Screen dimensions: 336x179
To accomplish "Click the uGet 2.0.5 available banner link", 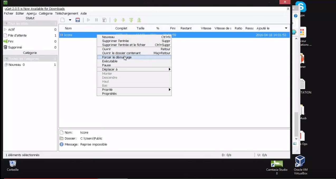I will point(35,9).
